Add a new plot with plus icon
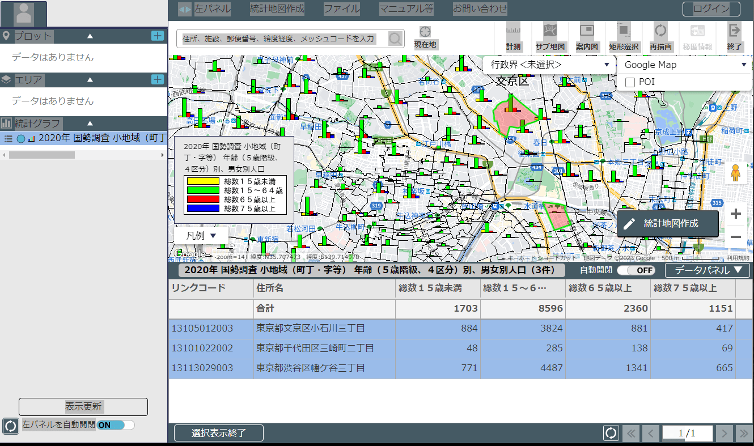The width and height of the screenshot is (754, 446). coord(158,36)
